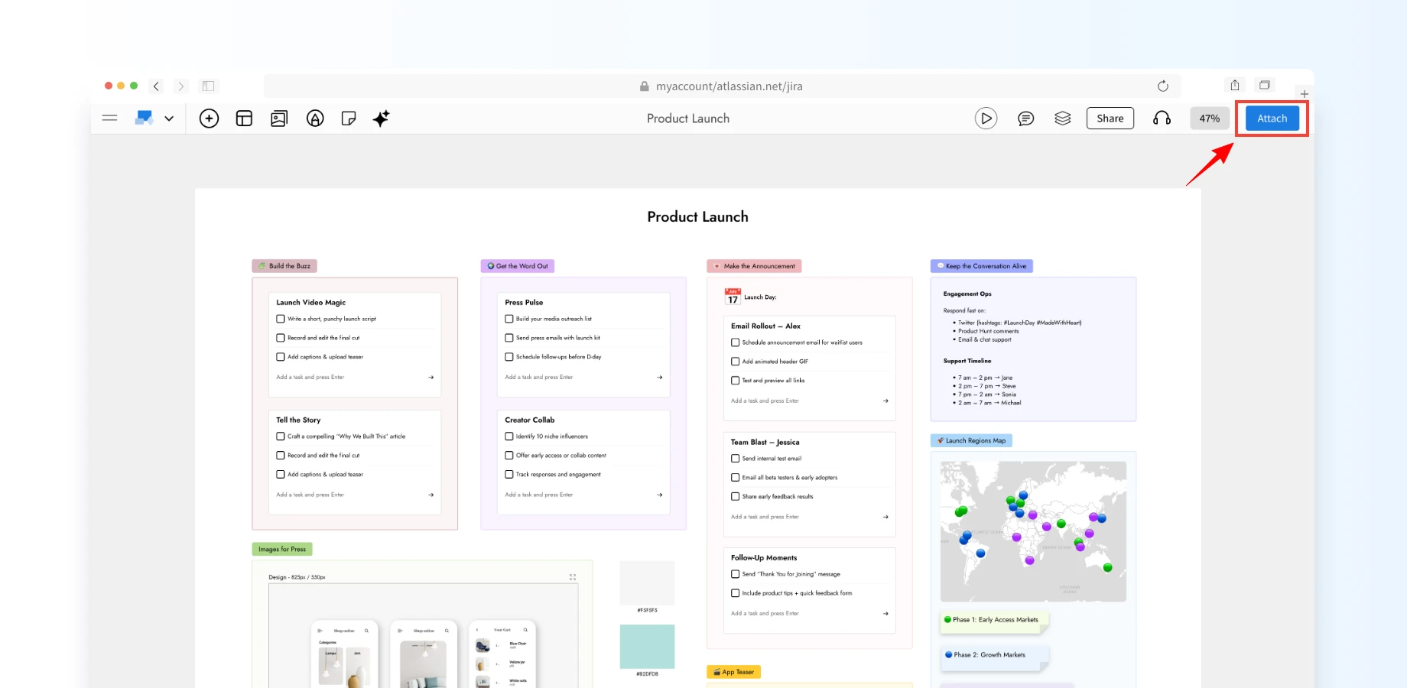This screenshot has height=688, width=1407.
Task: Check 'Add animated header GIF'
Action: (736, 362)
